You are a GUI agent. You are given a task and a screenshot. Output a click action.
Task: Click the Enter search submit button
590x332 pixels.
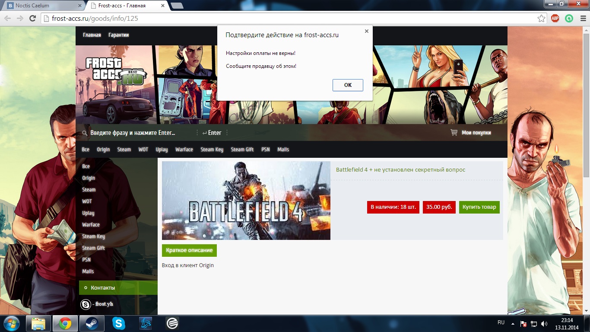coord(212,133)
